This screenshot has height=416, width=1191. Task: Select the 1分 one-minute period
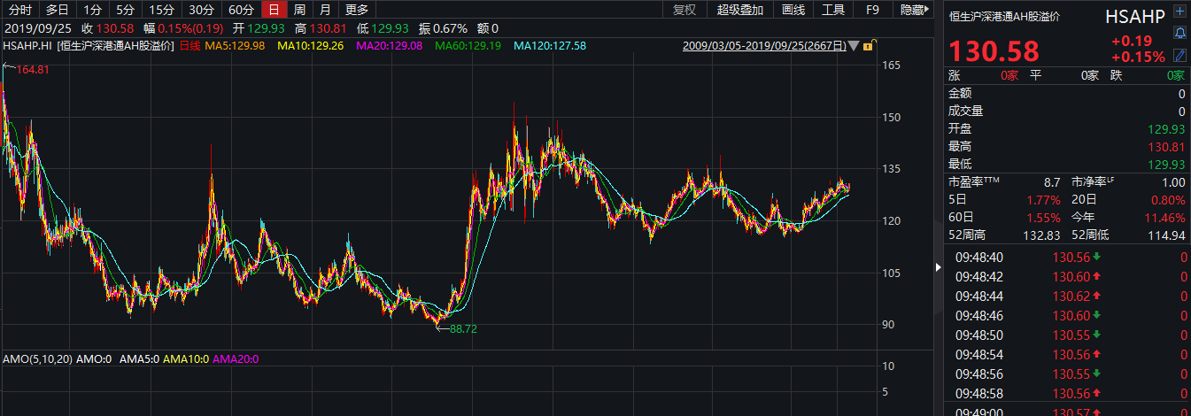(x=92, y=10)
